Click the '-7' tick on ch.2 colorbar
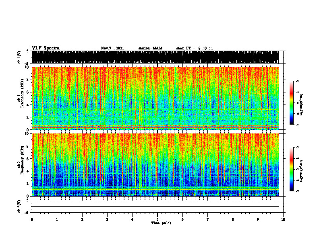 [x=297, y=191]
